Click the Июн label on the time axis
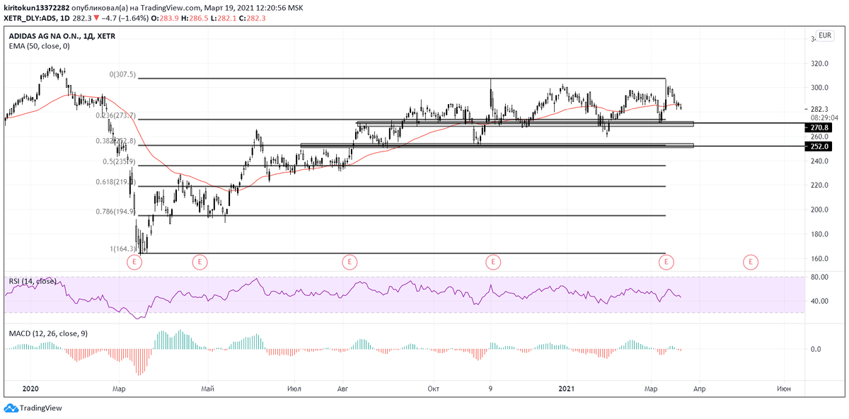The width and height of the screenshot is (849, 419). coord(783,388)
